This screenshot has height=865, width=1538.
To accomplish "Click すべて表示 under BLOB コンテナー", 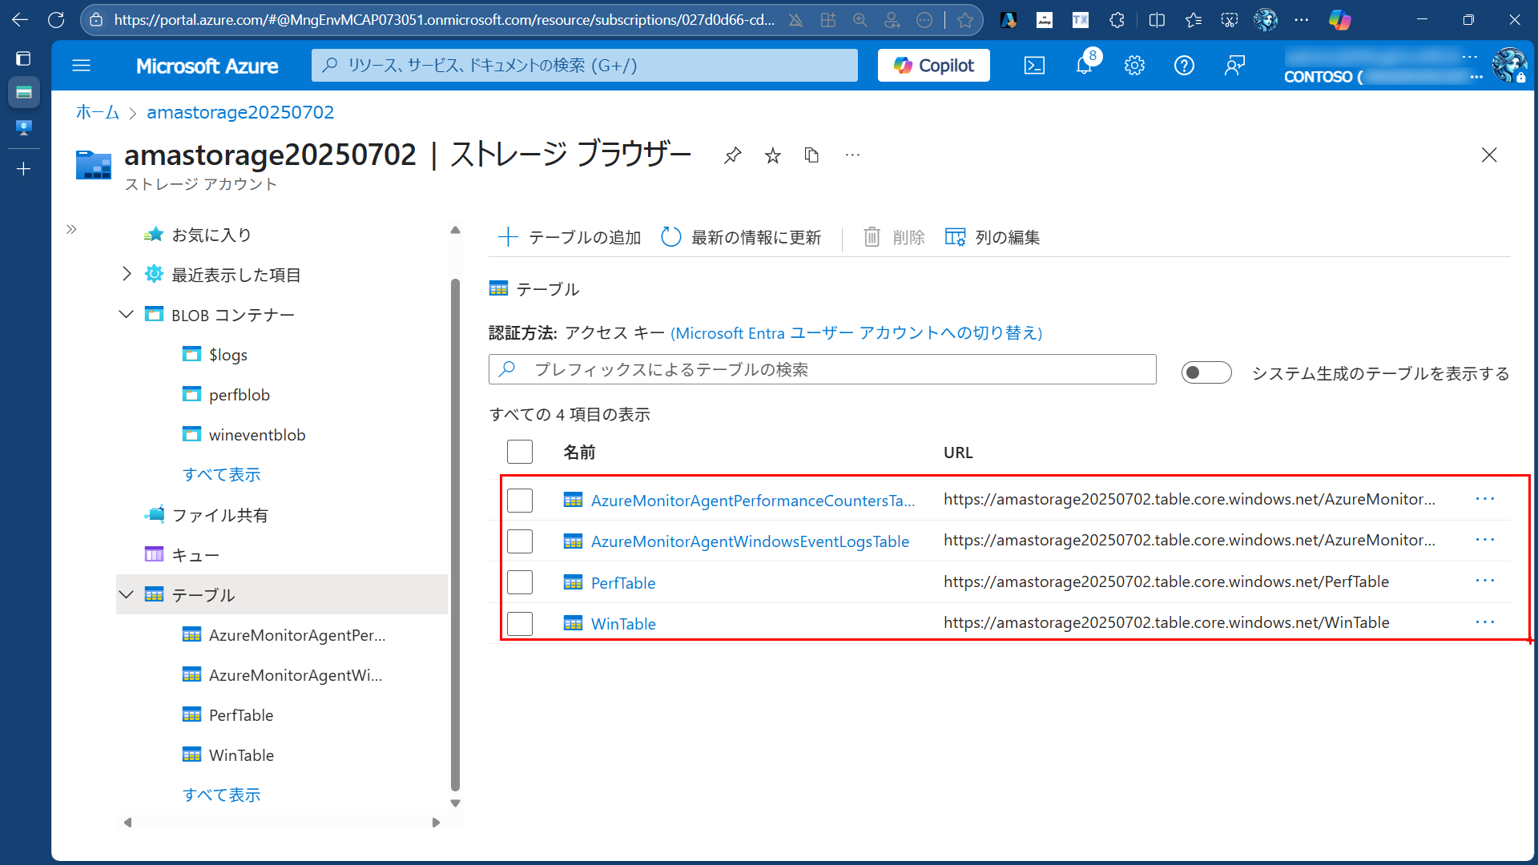I will coord(221,475).
